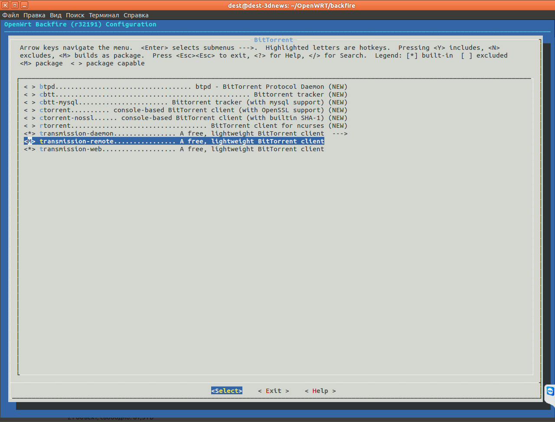
Task: Minimize the terminal window
Action: point(24,5)
